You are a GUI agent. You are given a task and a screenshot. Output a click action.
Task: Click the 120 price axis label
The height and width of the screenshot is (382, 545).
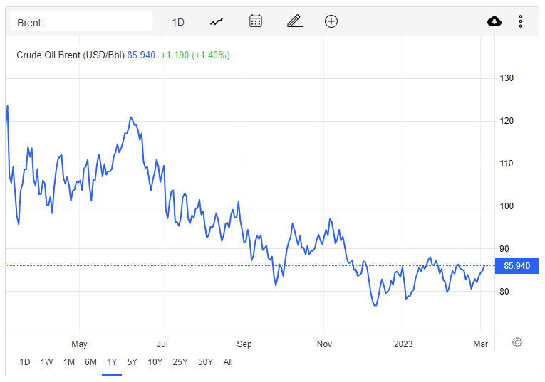point(507,121)
